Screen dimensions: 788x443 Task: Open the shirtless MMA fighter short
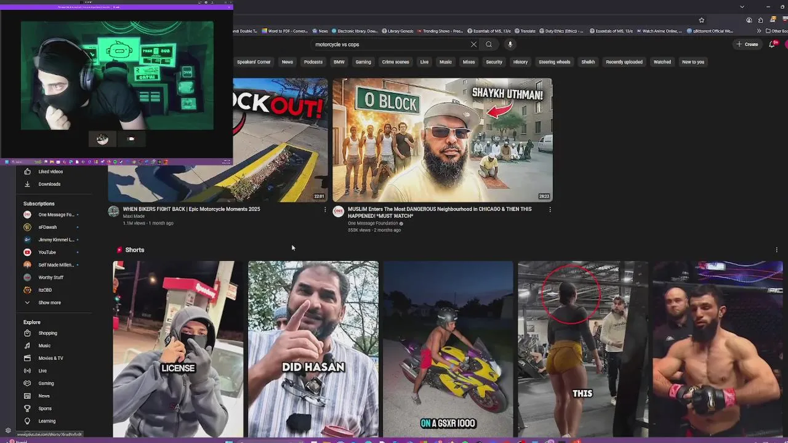coord(718,349)
